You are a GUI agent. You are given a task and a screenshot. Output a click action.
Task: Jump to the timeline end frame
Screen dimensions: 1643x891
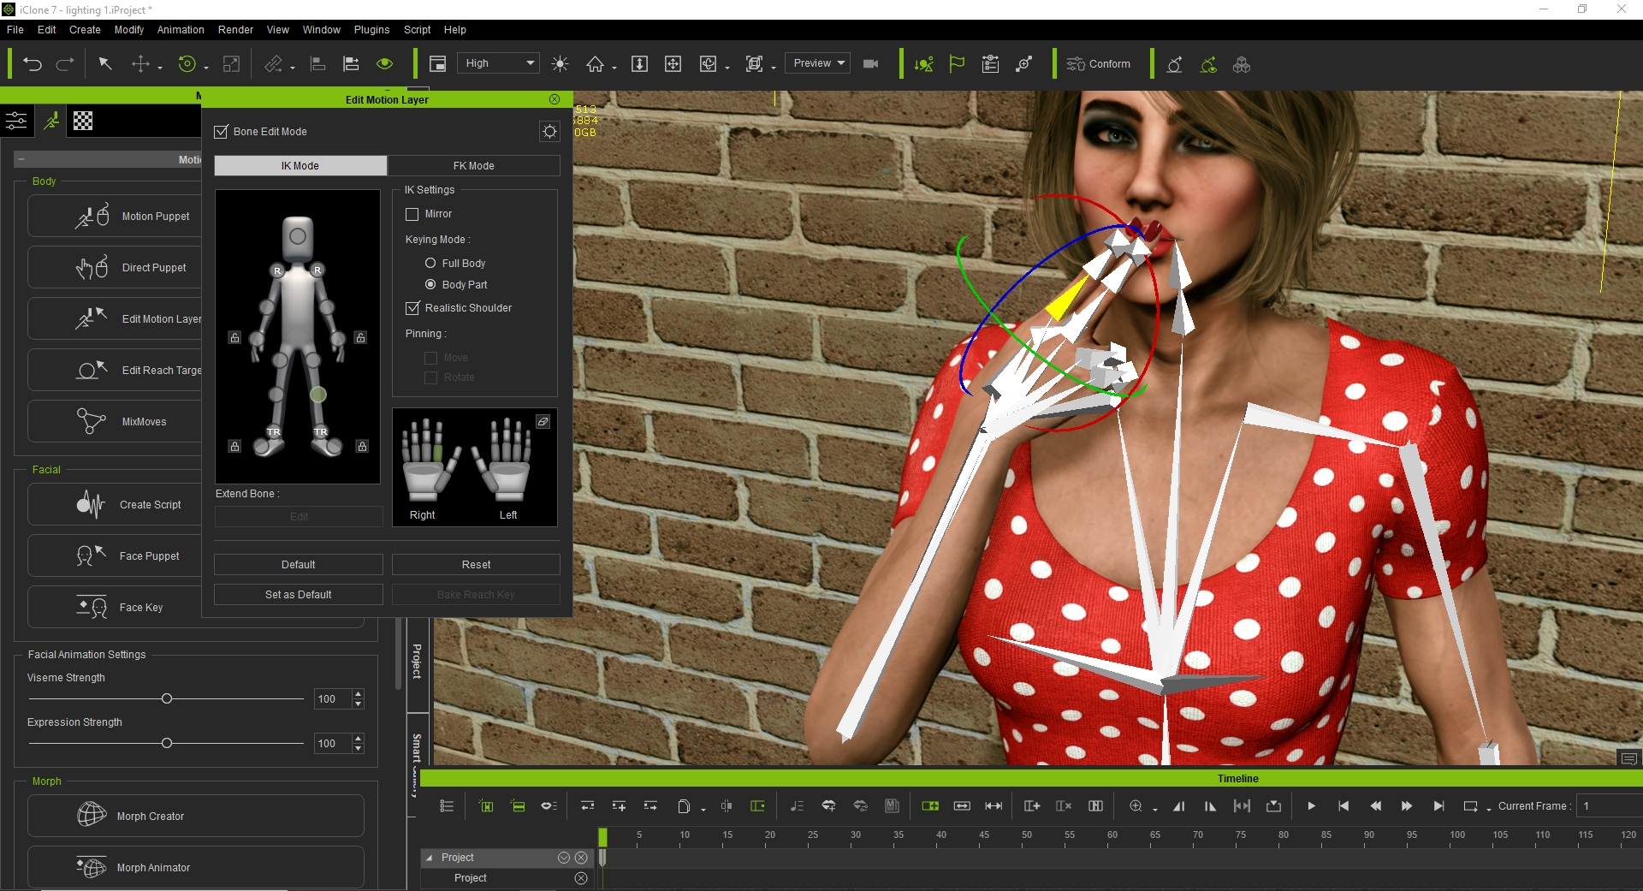click(1439, 806)
